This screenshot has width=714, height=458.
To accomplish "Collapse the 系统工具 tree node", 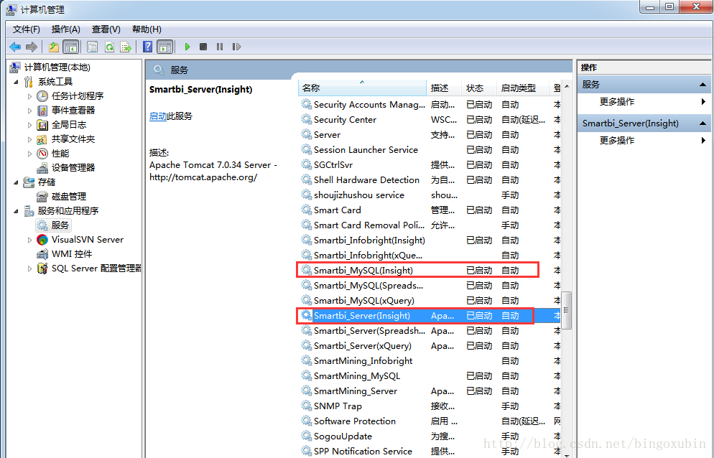I will (x=16, y=82).
